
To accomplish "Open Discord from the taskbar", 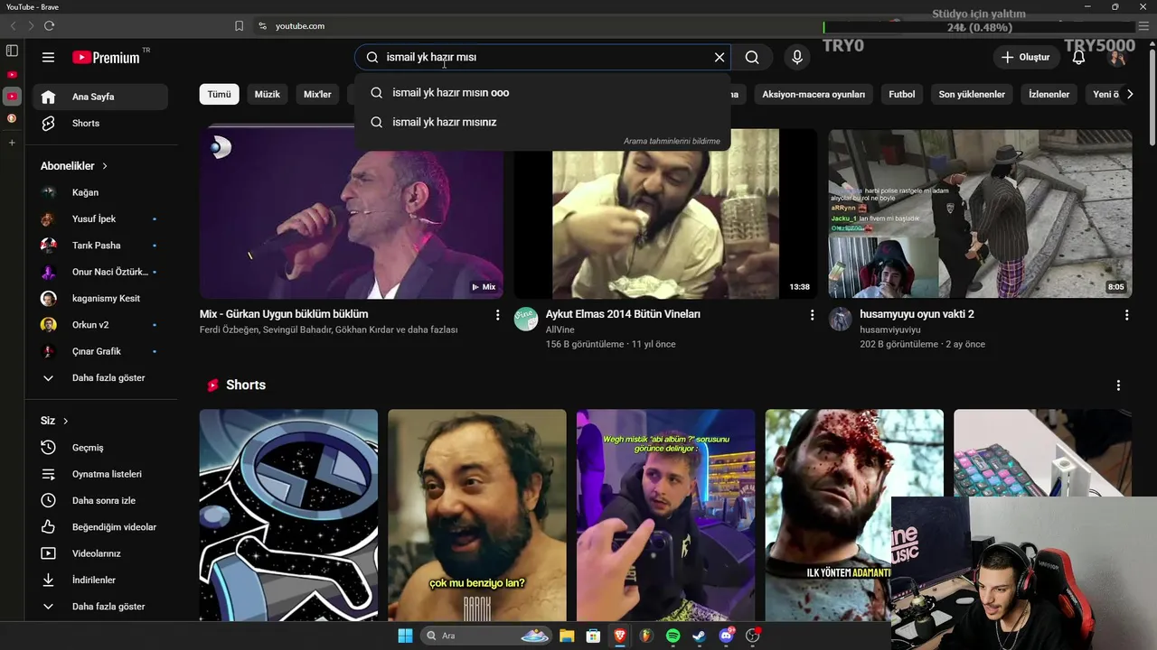I will pyautogui.click(x=726, y=636).
